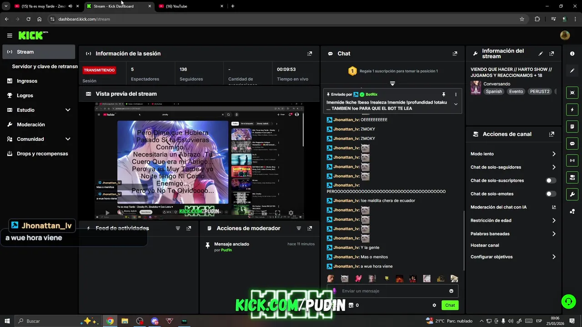Viewport: 582px width, 327px height.
Task: Toggle the chat bubble icon in right sidebar
Action: click(x=572, y=144)
